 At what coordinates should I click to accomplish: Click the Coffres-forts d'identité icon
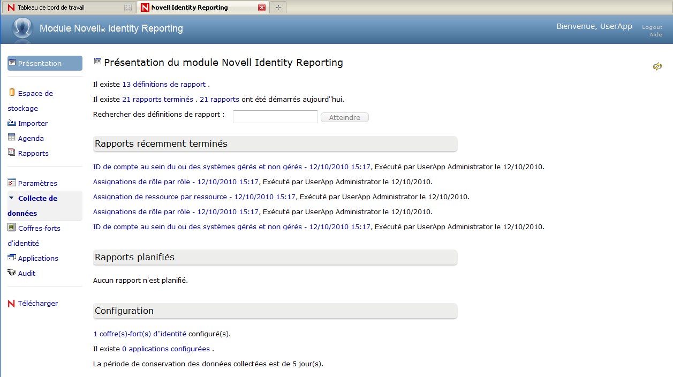pos(12,228)
